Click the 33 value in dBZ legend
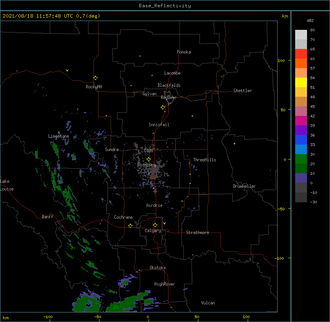This screenshot has height=322, width=330. pos(312,145)
